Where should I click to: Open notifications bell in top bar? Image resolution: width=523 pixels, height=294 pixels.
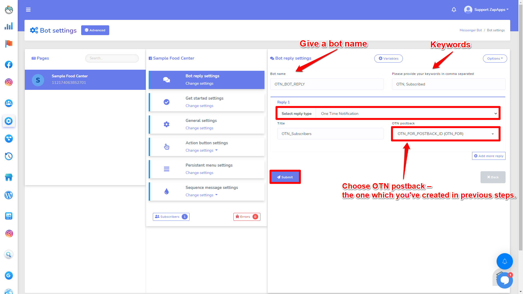(x=454, y=10)
